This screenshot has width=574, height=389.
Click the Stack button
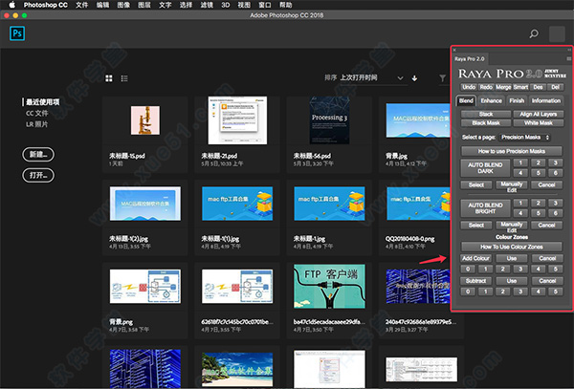tap(486, 114)
